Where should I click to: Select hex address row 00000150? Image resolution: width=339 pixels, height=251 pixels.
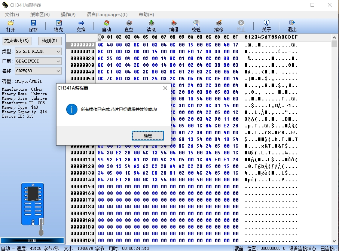82,187
